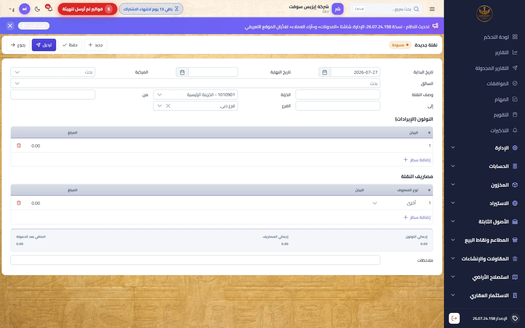Screen dimensions: 525x328
Task: Open the driver (السائق) search dropdown
Action: coord(195,83)
